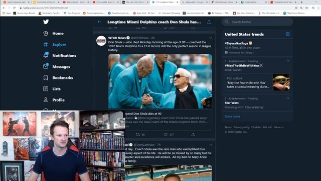Open the Terms footer link
This screenshot has height=181, width=321.
(x=228, y=127)
